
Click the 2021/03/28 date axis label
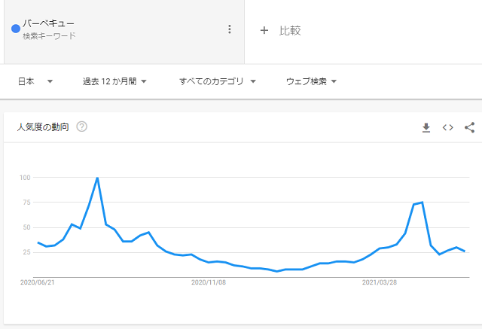[380, 282]
